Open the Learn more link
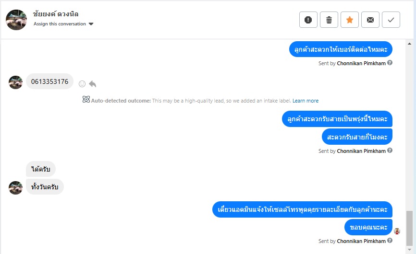This screenshot has height=254, width=416. 306,101
